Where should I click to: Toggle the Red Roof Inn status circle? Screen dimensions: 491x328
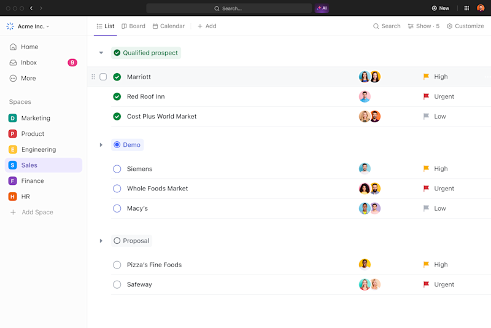pos(117,96)
